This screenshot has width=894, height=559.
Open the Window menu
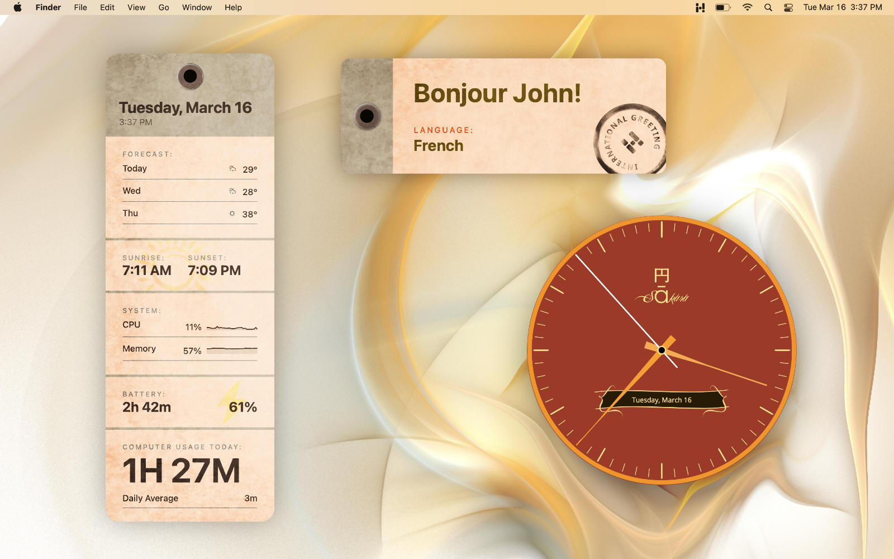197,7
